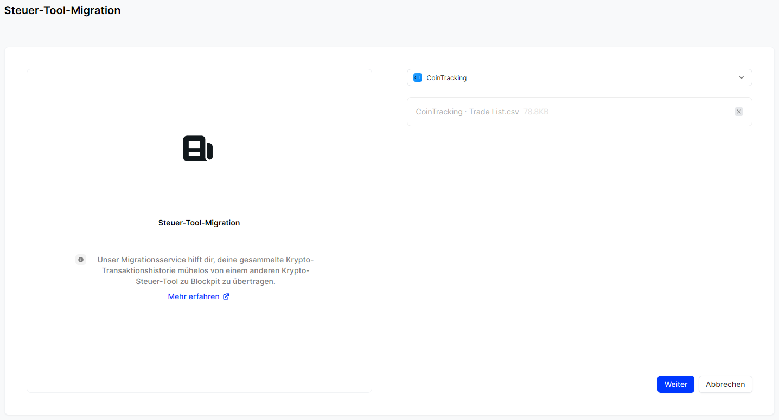The width and height of the screenshot is (779, 420).
Task: Click the Steuer-Tool-Migration page title
Action: [62, 10]
